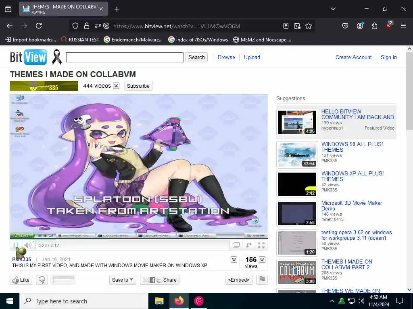Like the video
Viewport: 413px width, 309px height.
pos(21,280)
